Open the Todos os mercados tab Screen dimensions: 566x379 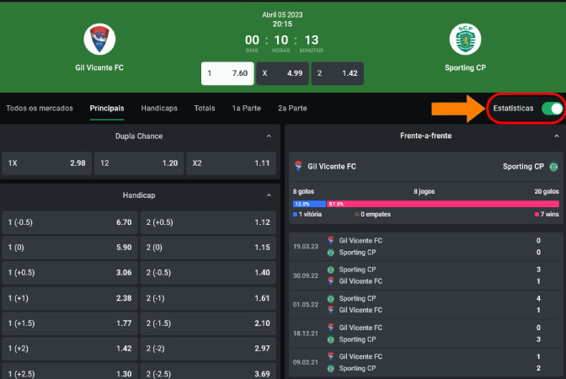tap(40, 109)
